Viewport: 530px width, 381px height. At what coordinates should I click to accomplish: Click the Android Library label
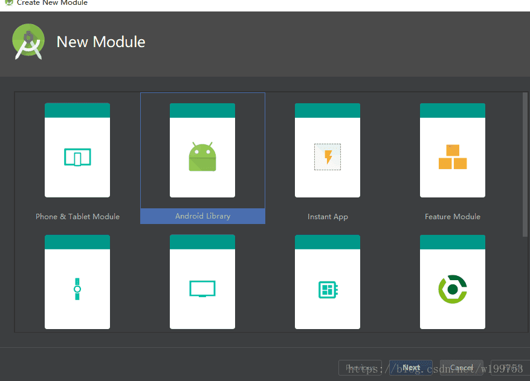pos(203,216)
